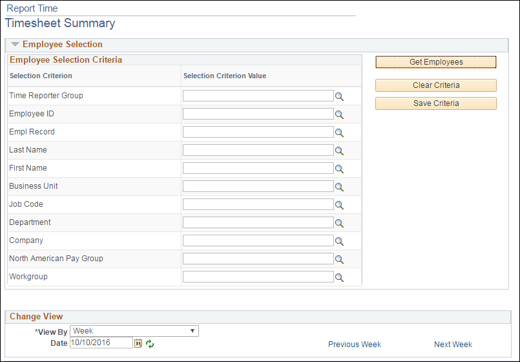Click the Business Unit input field
The image size is (520, 362).
(x=258, y=186)
